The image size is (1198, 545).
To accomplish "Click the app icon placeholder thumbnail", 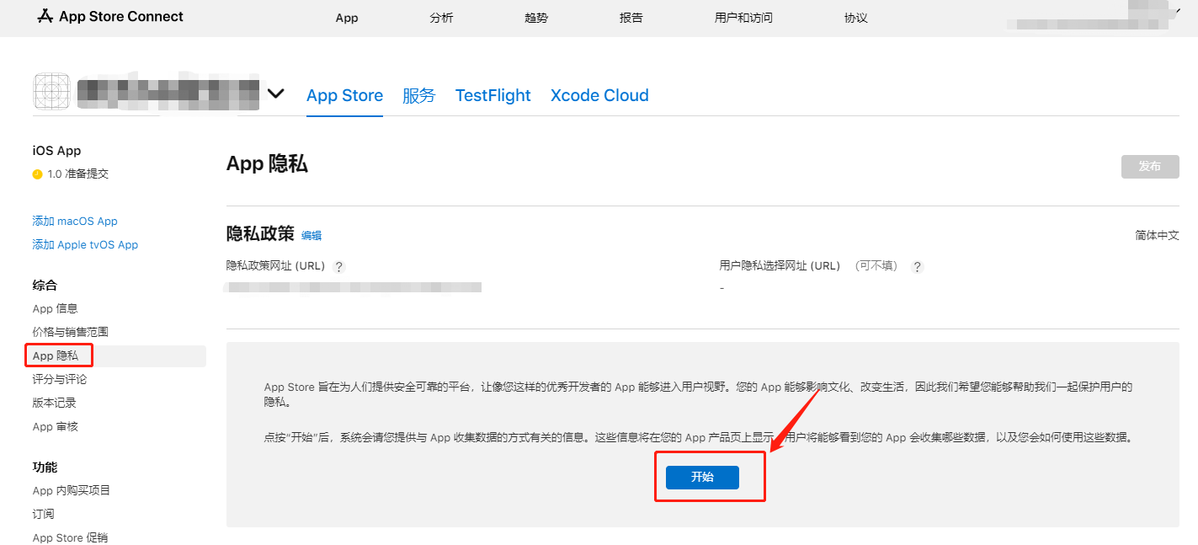I will (51, 91).
